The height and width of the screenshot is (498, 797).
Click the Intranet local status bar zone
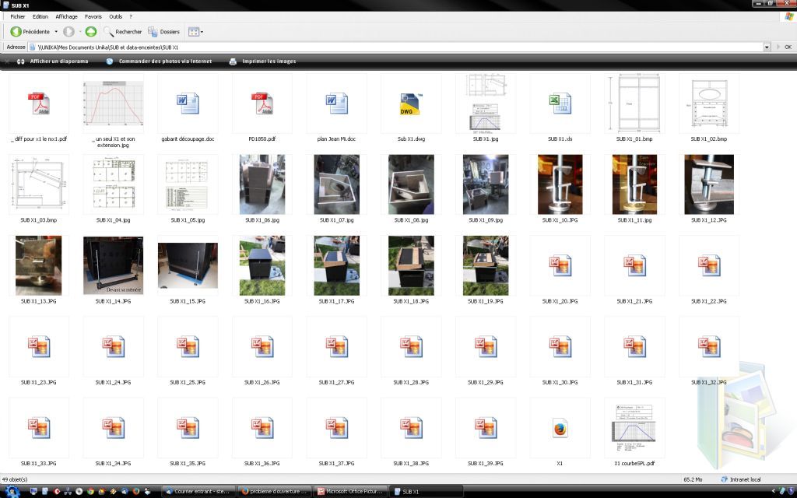tap(742, 479)
